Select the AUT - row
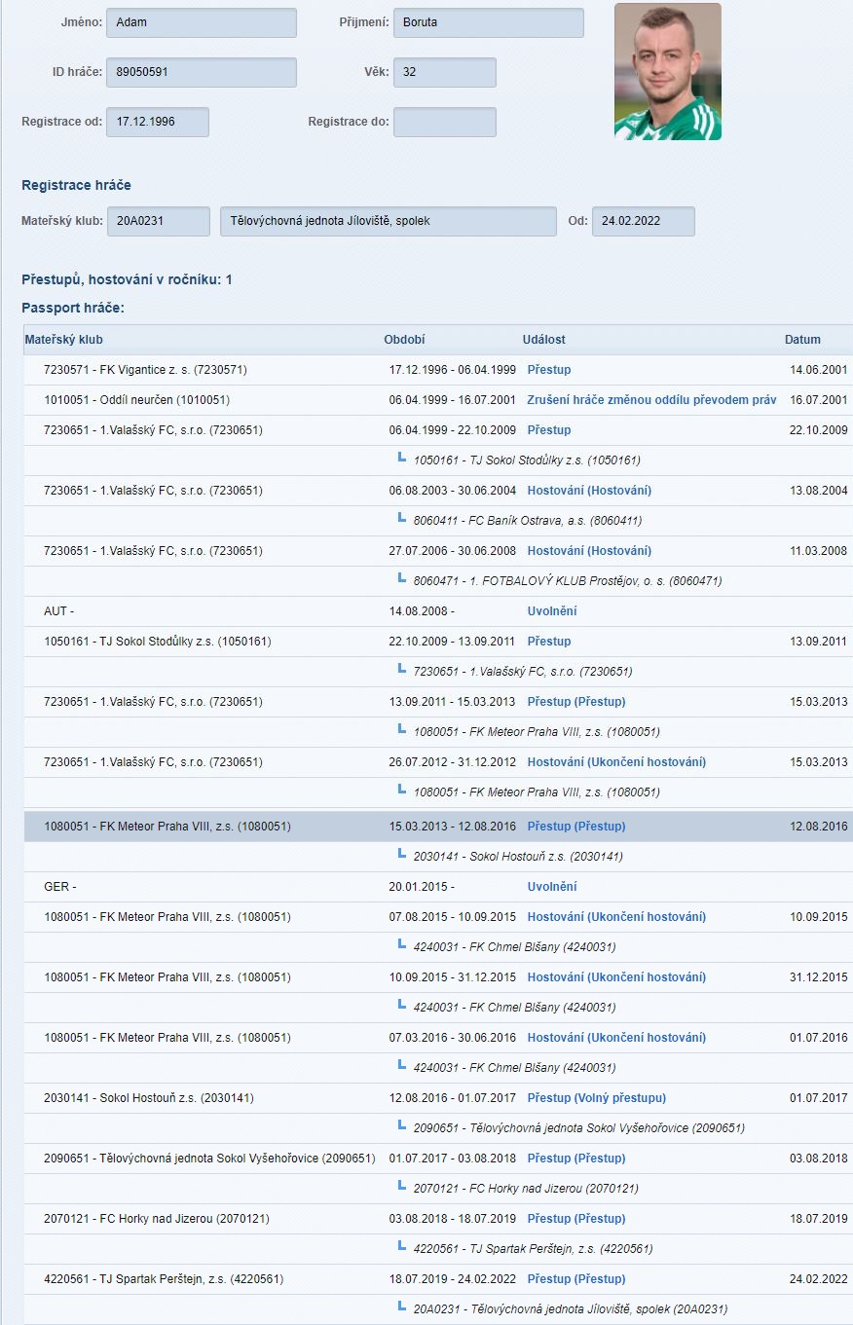853x1325 pixels. [x=438, y=611]
